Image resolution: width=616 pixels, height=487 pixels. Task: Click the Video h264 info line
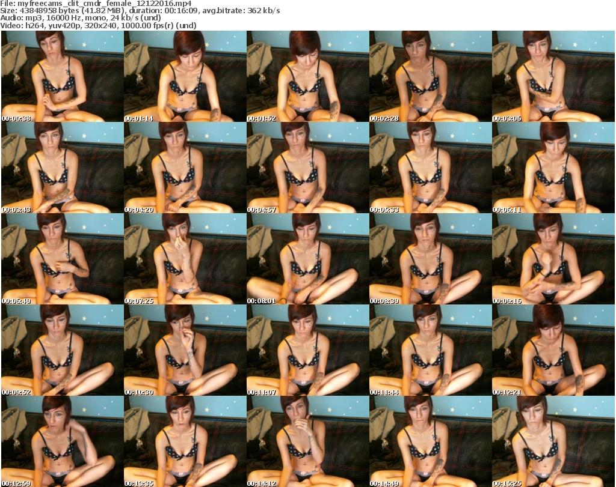pos(98,25)
